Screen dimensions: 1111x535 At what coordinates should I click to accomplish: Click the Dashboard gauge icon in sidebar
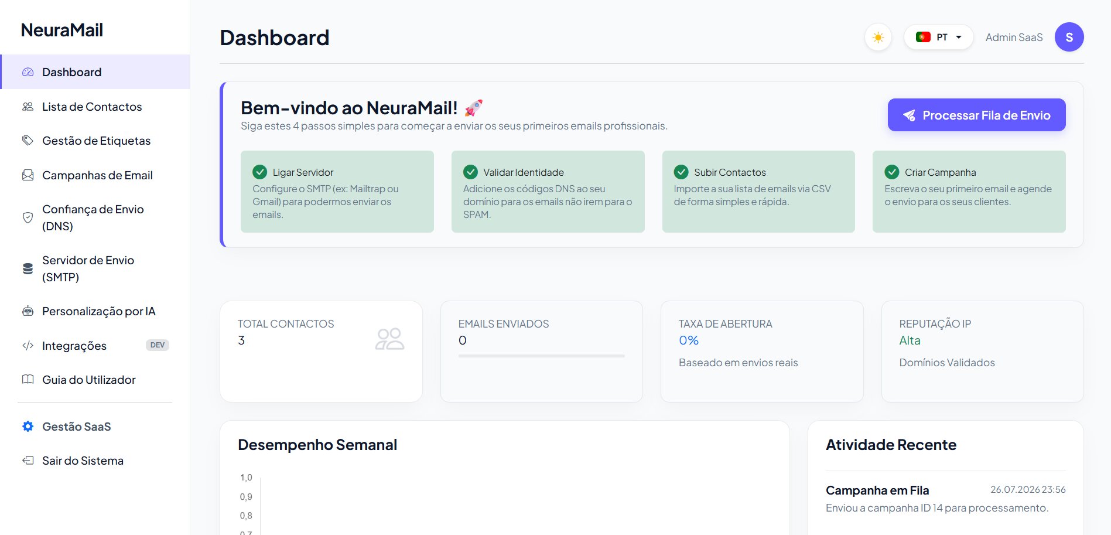28,72
